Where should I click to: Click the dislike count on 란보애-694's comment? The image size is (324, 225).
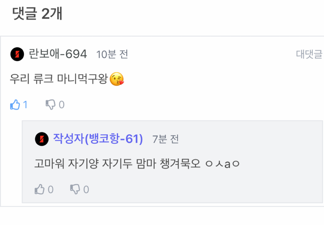click(x=62, y=105)
